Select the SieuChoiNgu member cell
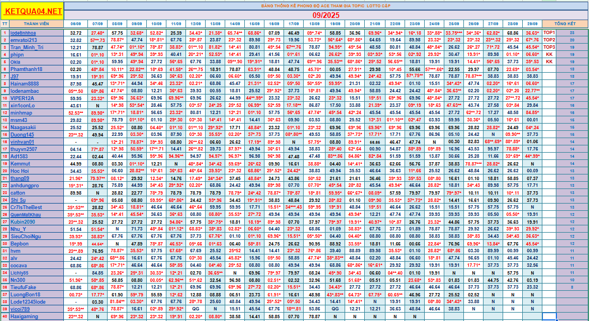This screenshot has width=590, height=321. point(26,236)
